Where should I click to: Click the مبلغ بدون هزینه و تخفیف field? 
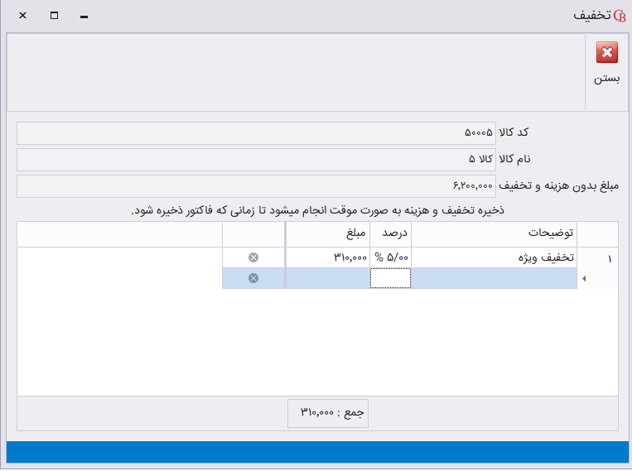(256, 186)
